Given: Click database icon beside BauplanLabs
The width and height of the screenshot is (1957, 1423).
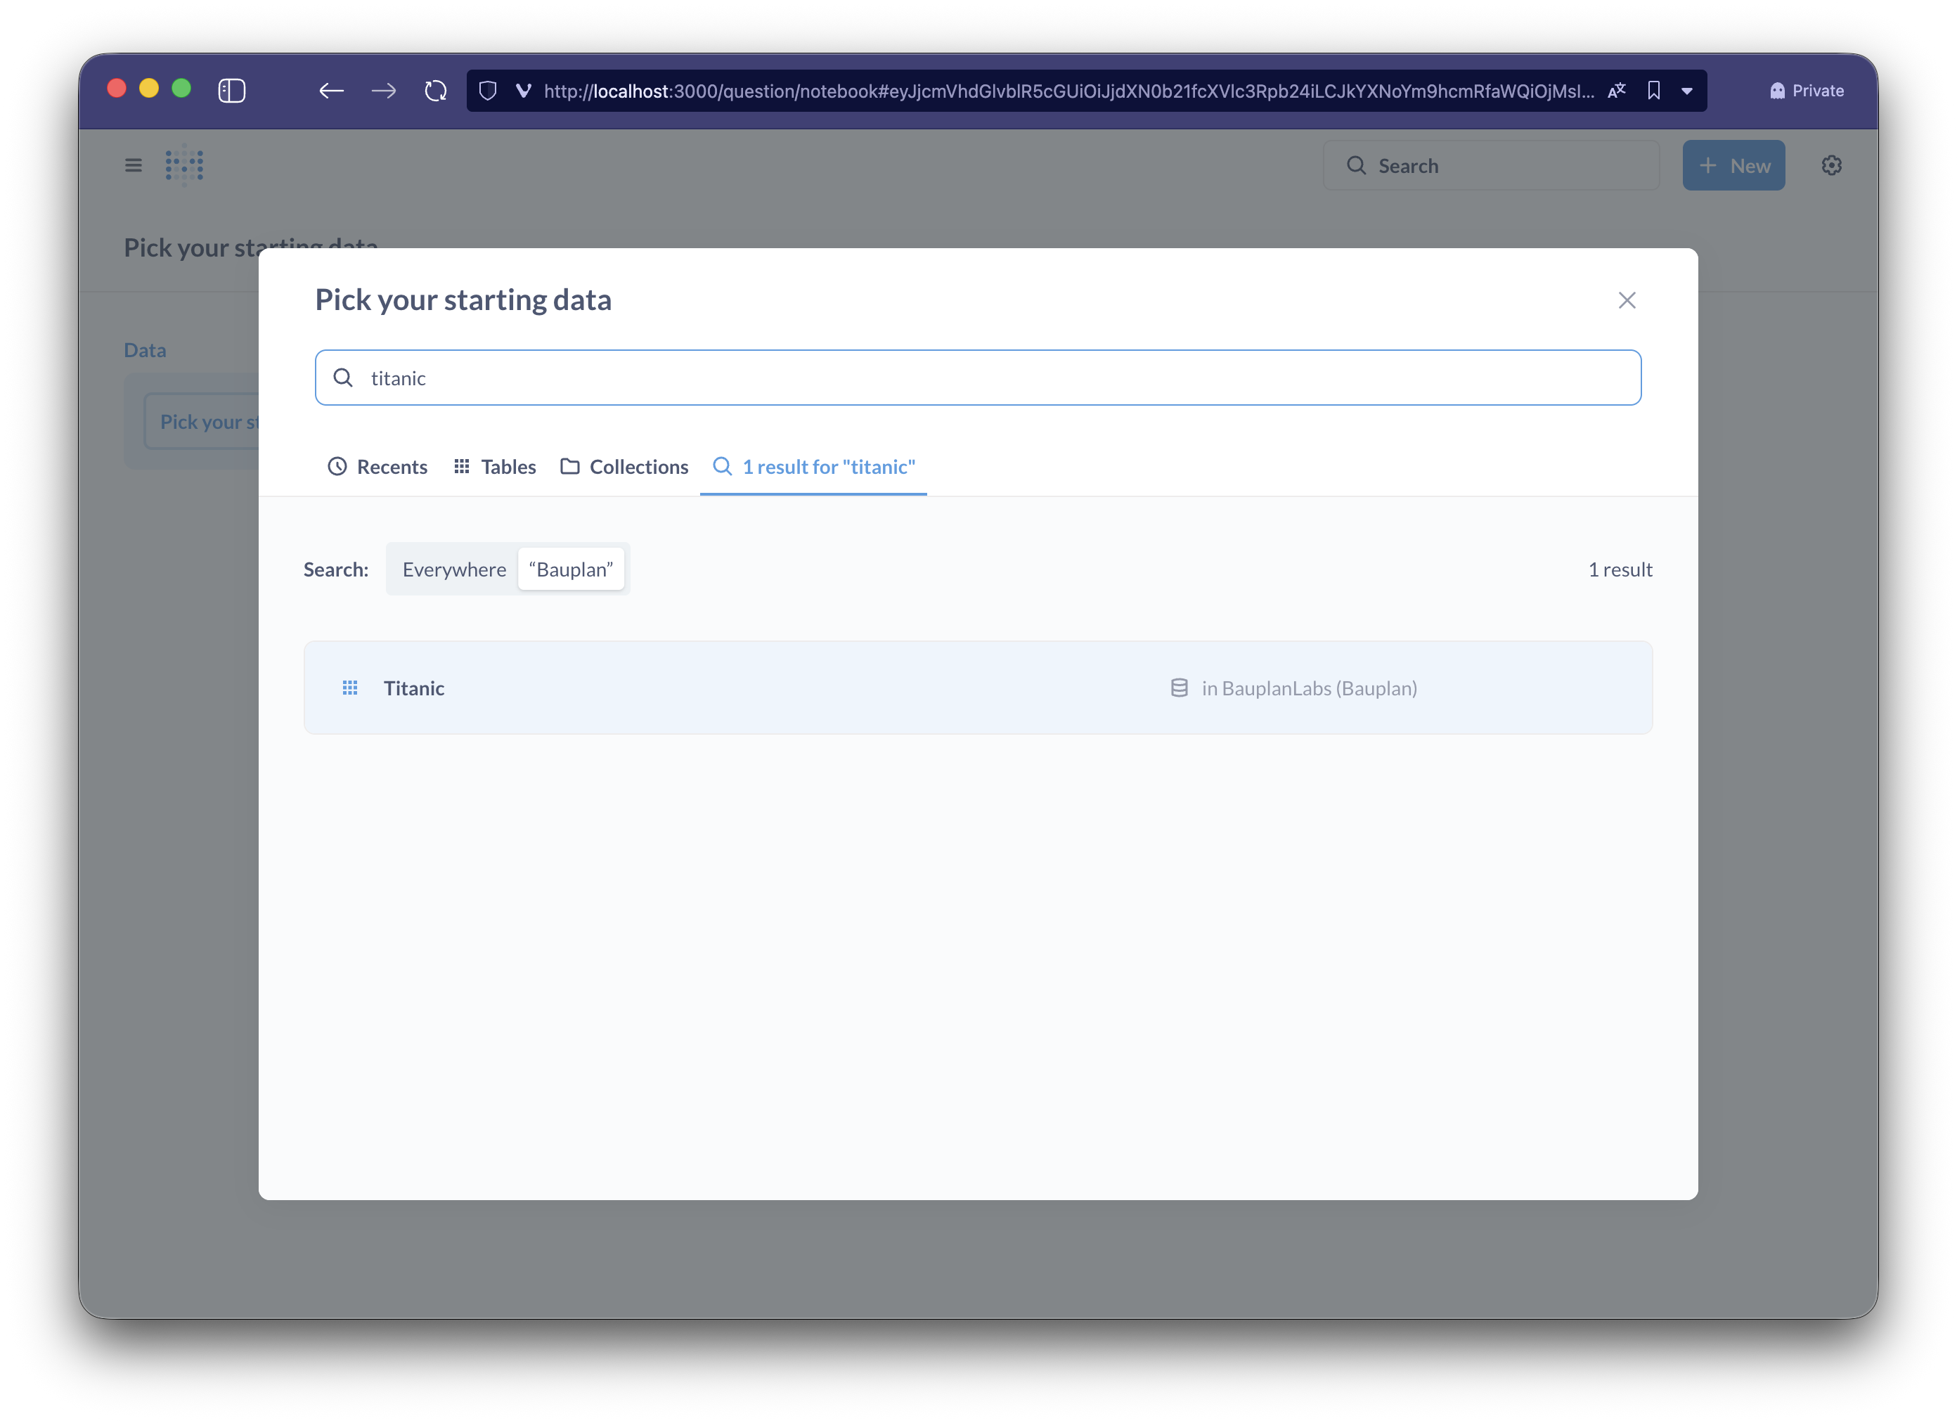Looking at the screenshot, I should 1179,688.
